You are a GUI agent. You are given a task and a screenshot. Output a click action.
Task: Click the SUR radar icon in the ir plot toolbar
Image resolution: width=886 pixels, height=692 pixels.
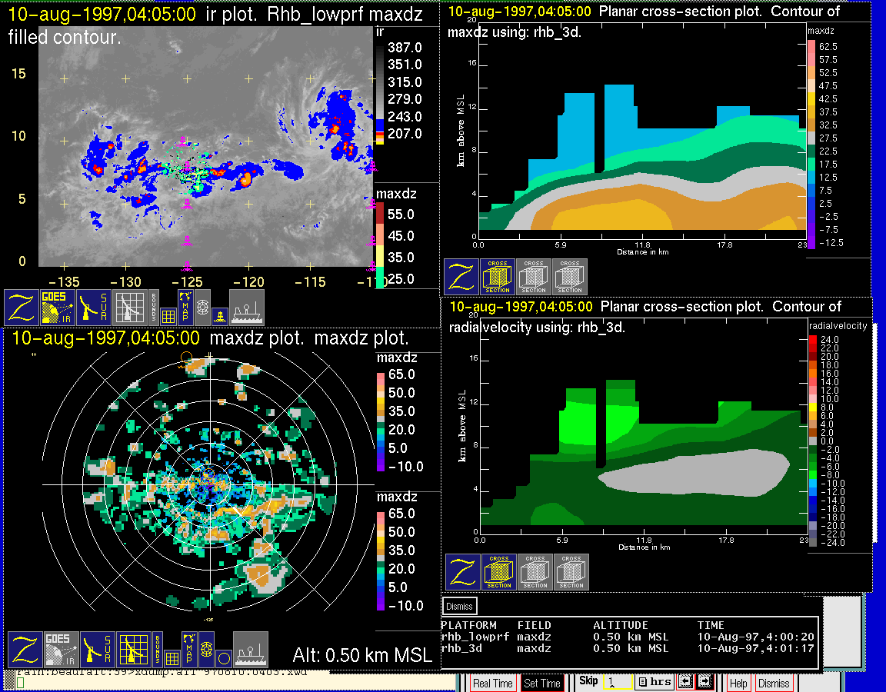tap(94, 307)
